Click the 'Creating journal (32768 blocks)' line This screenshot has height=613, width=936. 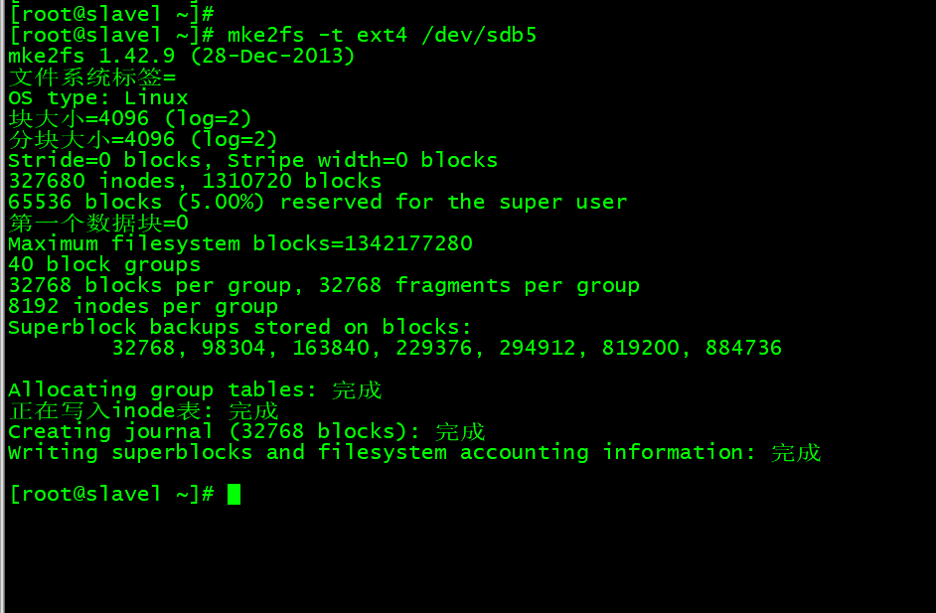(x=247, y=432)
